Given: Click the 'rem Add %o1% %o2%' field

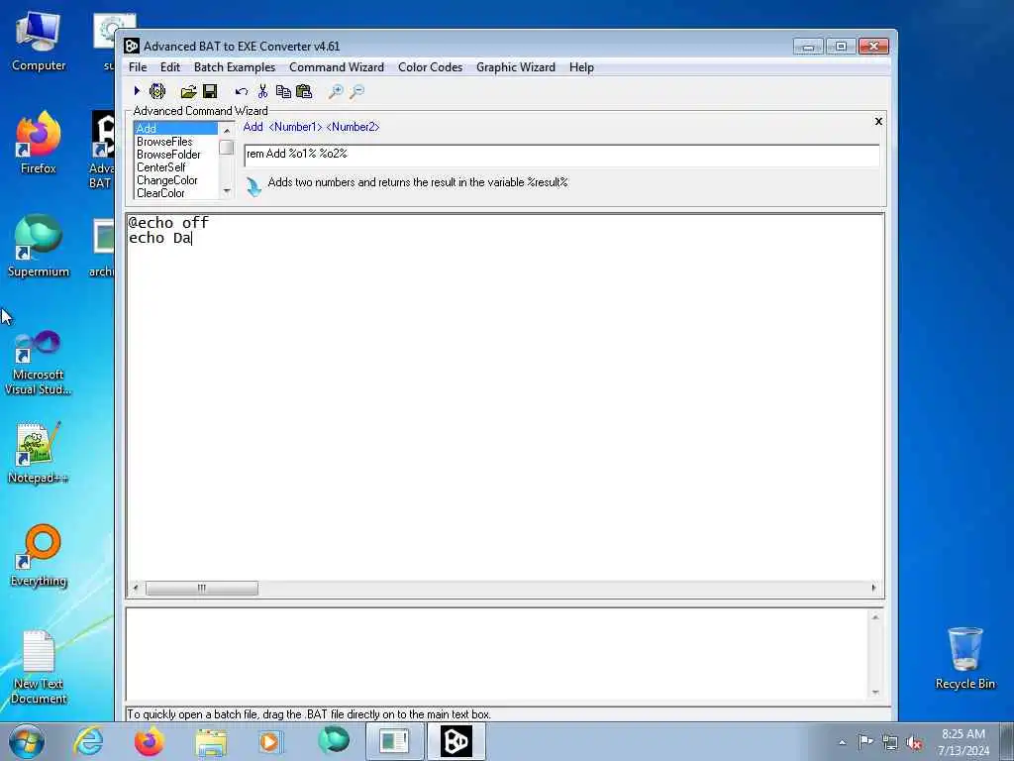Looking at the screenshot, I should 561,156.
